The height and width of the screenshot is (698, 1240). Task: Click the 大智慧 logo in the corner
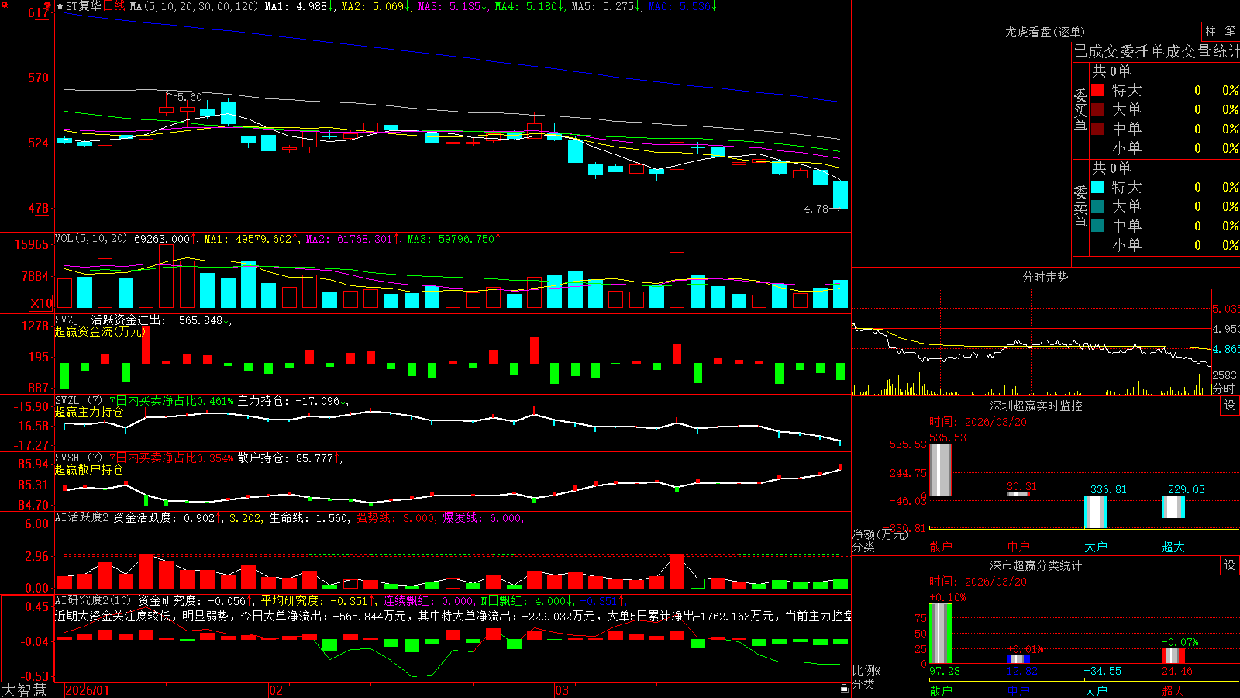click(x=24, y=690)
